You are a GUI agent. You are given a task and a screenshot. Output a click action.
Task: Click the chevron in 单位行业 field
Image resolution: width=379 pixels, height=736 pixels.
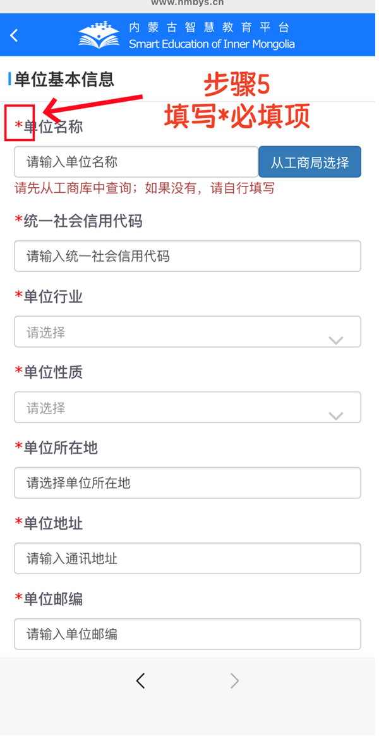(x=336, y=340)
